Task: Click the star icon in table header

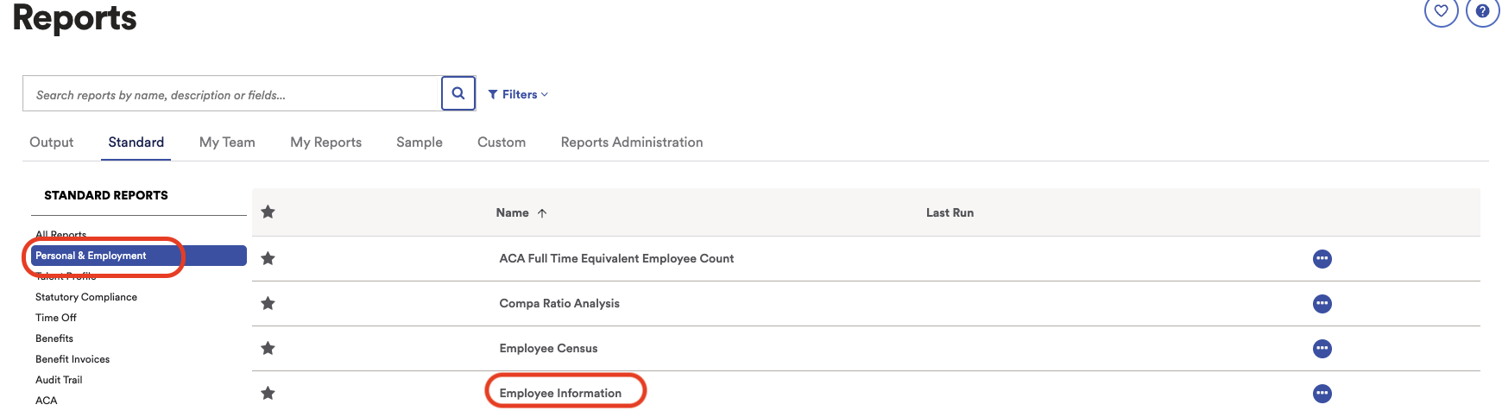Action: pyautogui.click(x=268, y=212)
